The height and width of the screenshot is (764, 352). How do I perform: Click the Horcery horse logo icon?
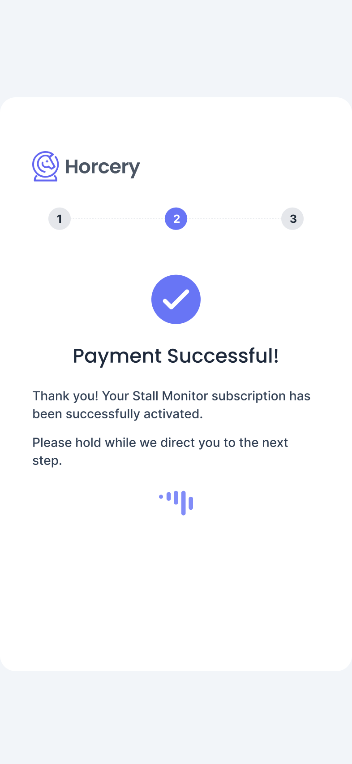click(x=45, y=166)
